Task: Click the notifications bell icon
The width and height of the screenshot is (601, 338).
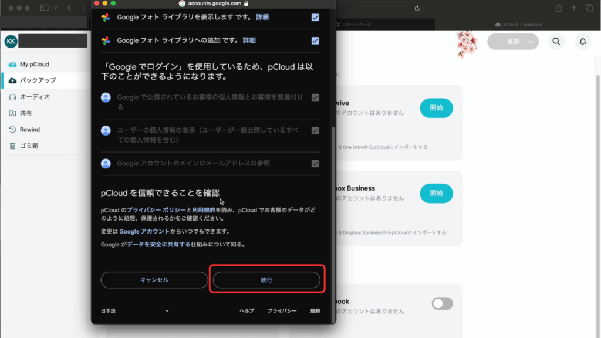Action: tap(583, 42)
